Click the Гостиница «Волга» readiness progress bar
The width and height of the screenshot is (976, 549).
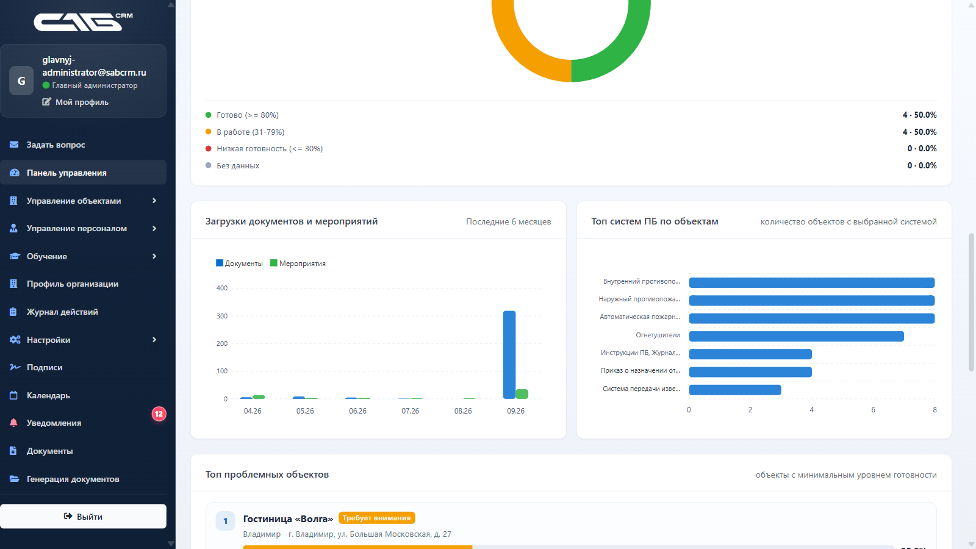tap(569, 547)
